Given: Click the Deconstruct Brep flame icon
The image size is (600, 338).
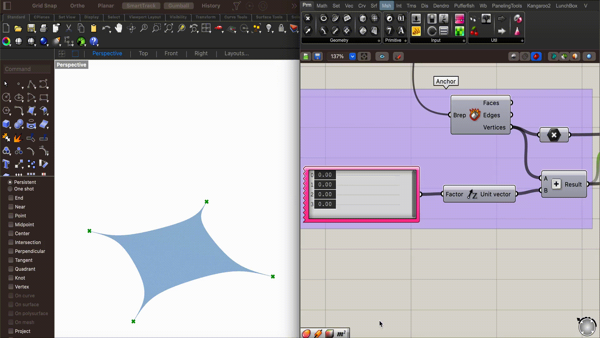Looking at the screenshot, I should click(474, 115).
